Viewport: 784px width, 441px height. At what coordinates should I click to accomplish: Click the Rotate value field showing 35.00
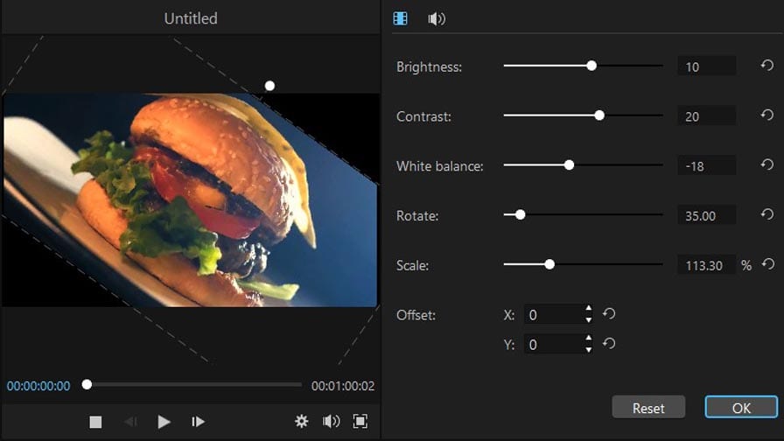(706, 215)
